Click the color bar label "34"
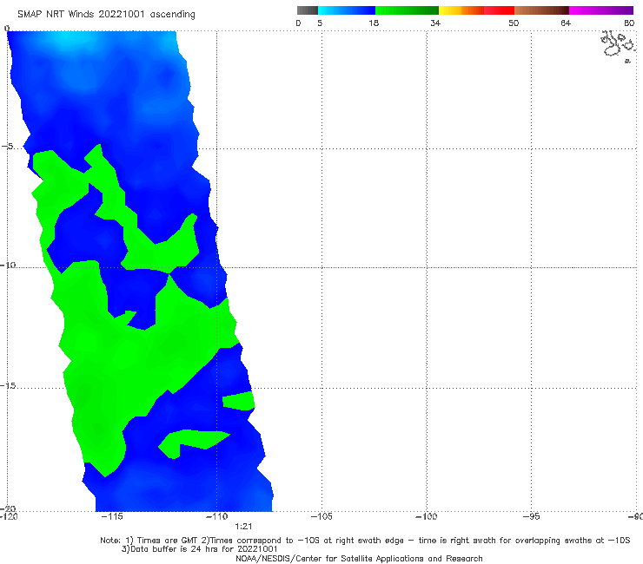643x564 pixels. tap(435, 23)
